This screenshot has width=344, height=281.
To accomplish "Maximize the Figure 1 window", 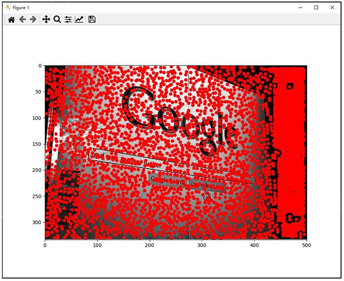I will coord(316,7).
